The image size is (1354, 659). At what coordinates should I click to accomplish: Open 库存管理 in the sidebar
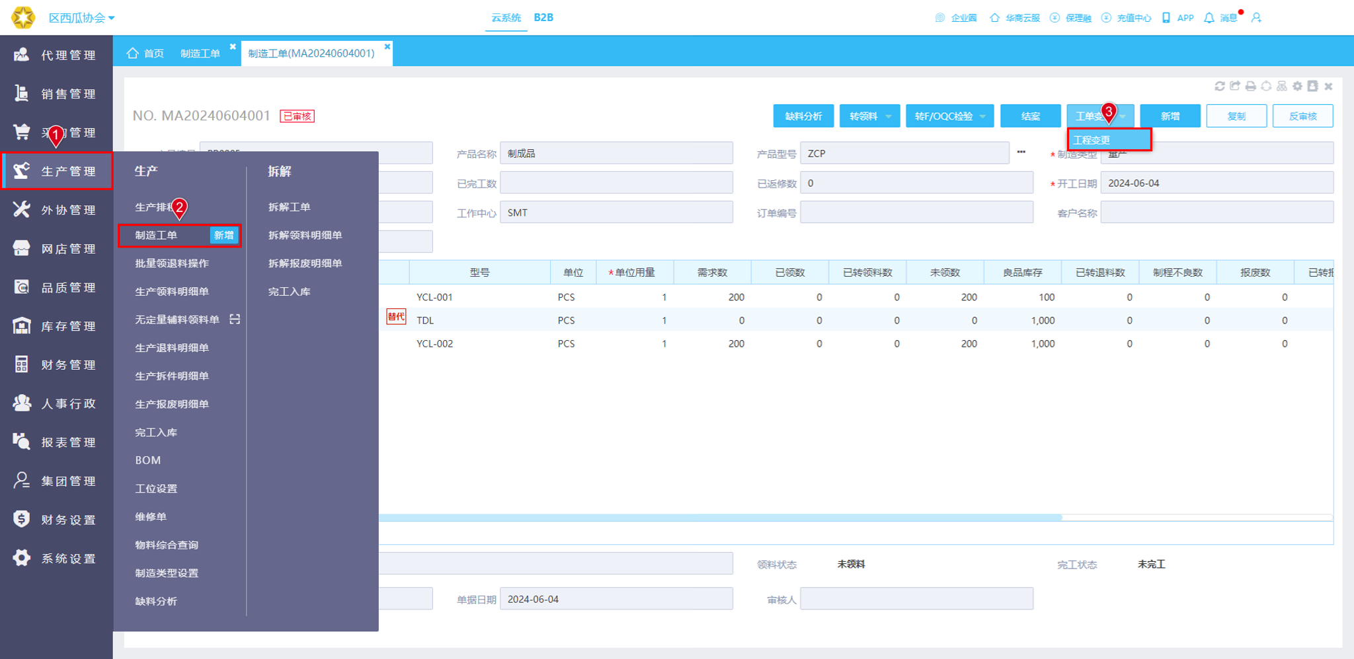pos(56,326)
